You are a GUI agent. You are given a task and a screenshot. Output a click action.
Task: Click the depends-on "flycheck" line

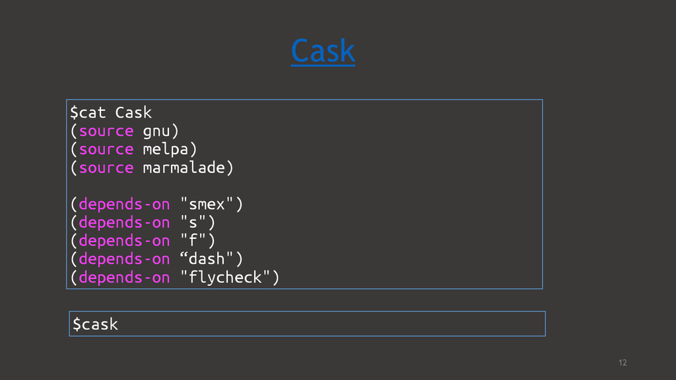(174, 278)
